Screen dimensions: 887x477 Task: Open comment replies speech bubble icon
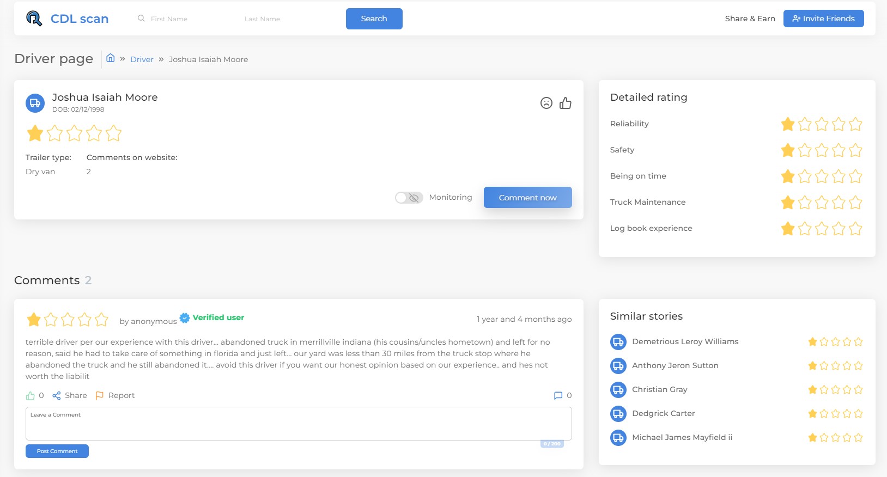(x=558, y=396)
